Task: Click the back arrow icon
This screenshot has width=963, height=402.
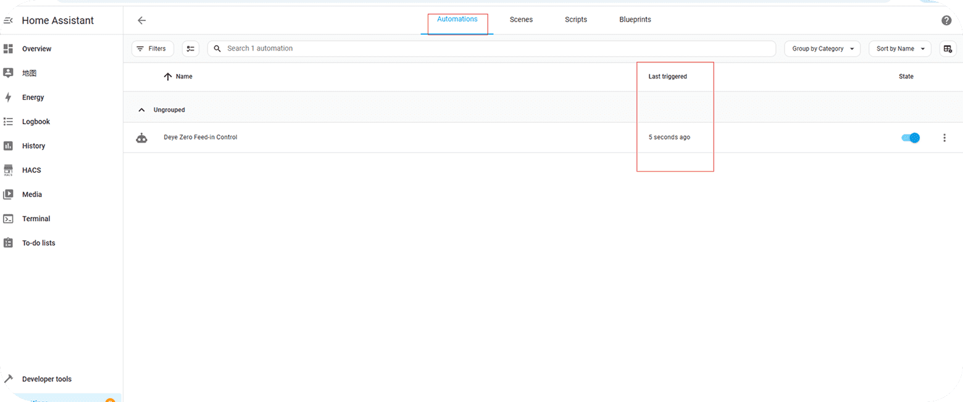Action: pyautogui.click(x=141, y=20)
